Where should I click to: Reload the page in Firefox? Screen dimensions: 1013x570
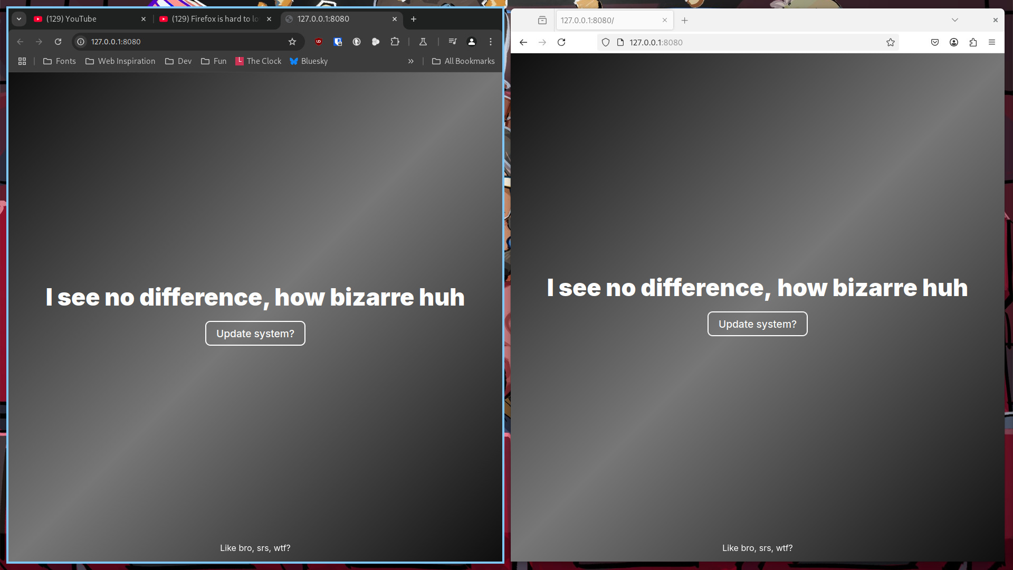click(561, 42)
